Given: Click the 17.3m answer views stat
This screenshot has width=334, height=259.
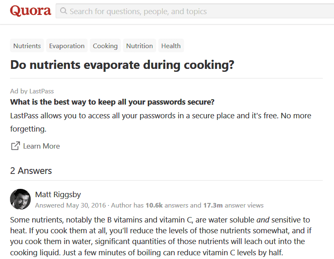Looking at the screenshot, I should tap(233, 205).
